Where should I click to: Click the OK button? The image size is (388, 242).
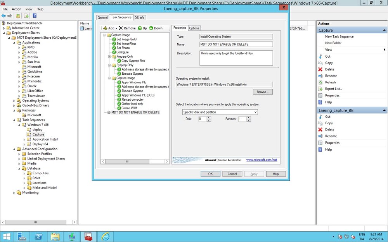210,174
